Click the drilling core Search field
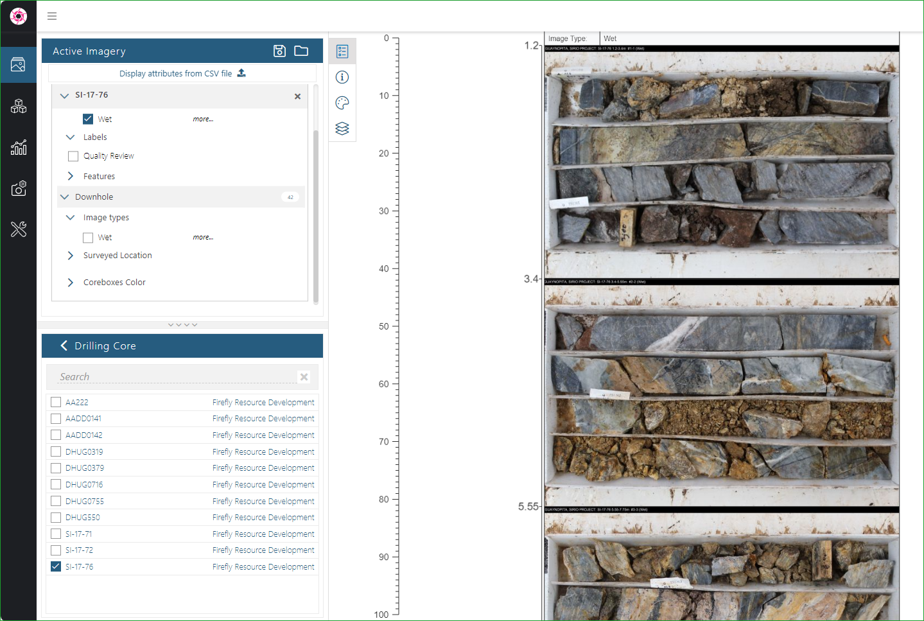Image resolution: width=924 pixels, height=621 pixels. (173, 377)
